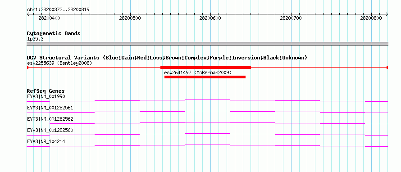The width and height of the screenshot is (401, 172).
Task: Open transcript EYA3|NM_001282560
Action: coord(50,130)
